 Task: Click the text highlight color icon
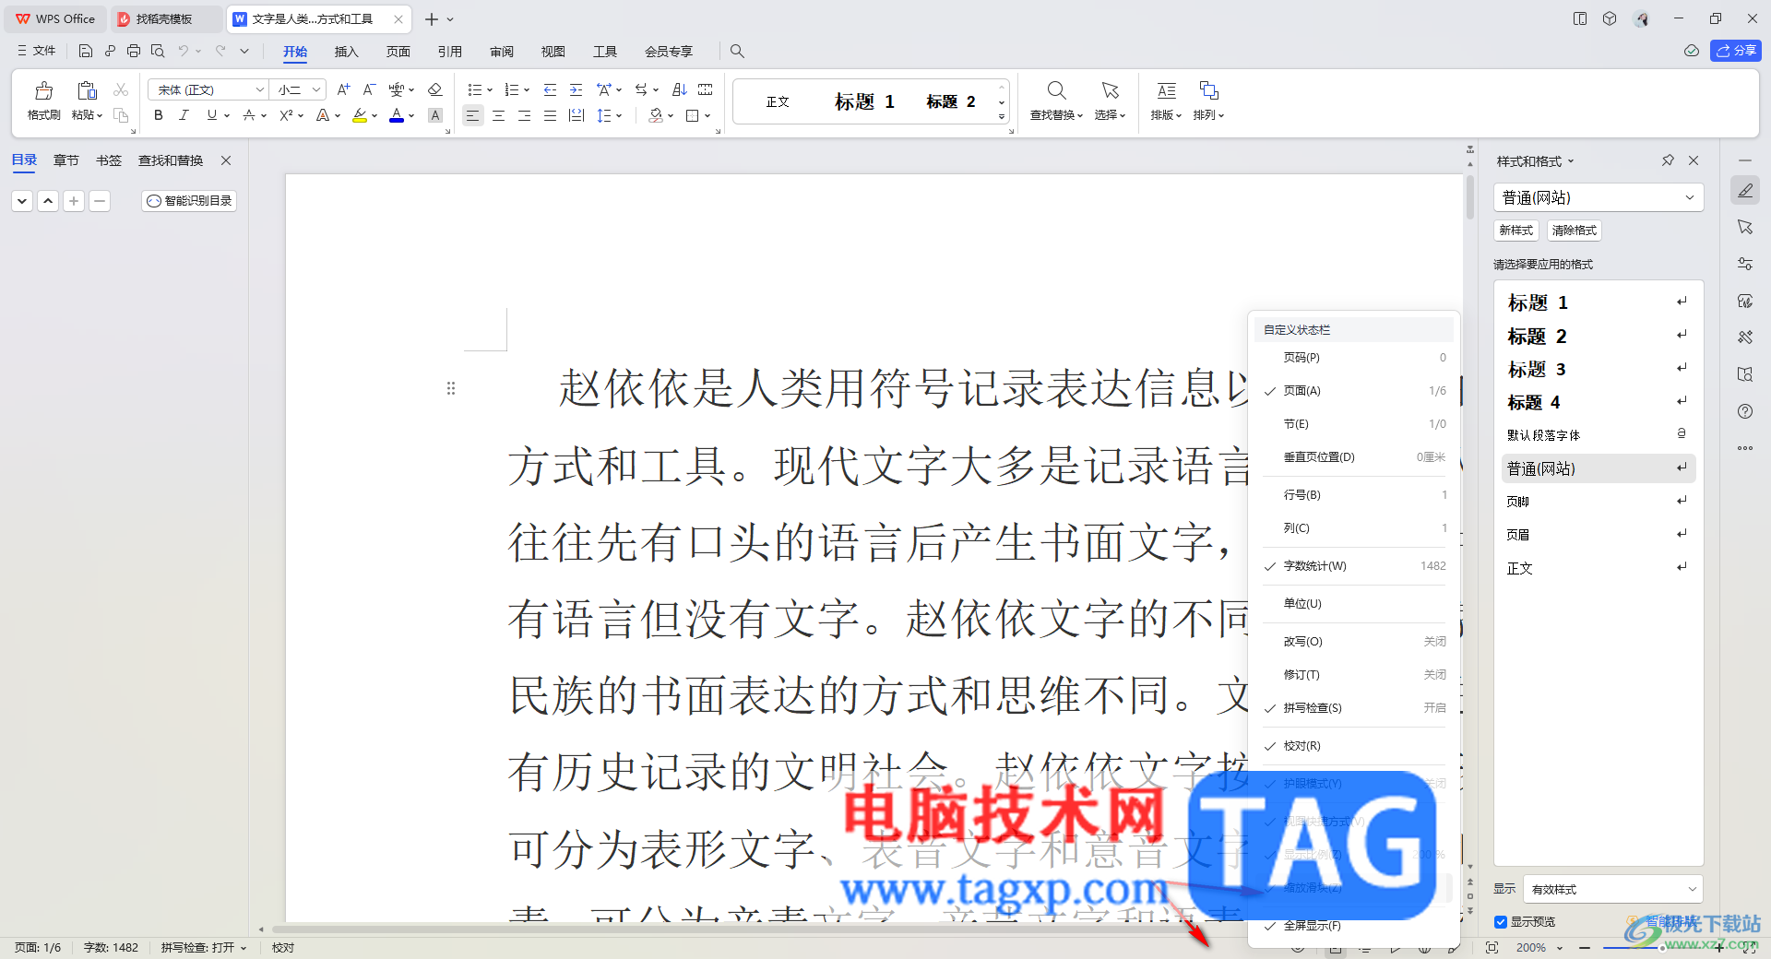(x=360, y=115)
